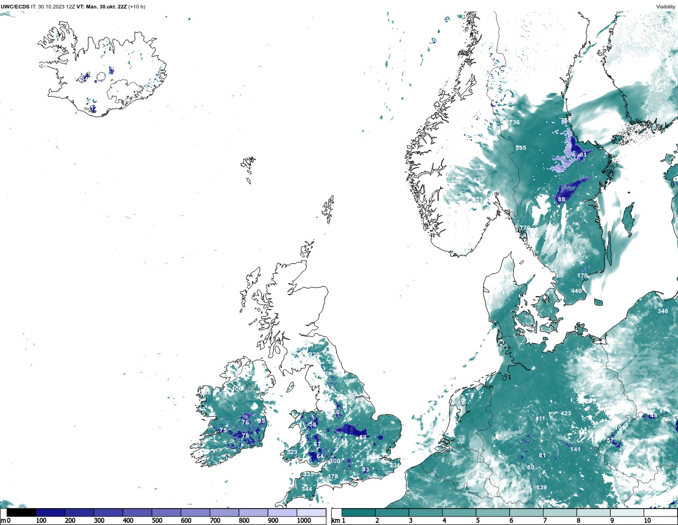
Task: Click the 351 value over southern Norway
Action: (477, 199)
